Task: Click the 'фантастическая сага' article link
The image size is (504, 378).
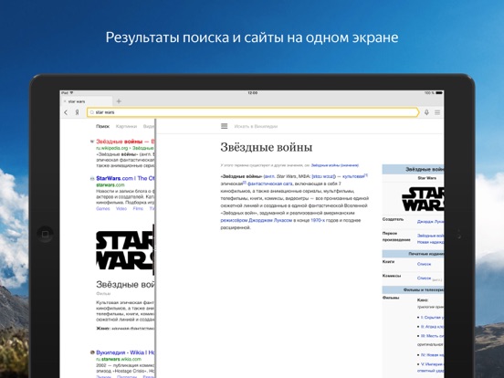Action: [270, 184]
